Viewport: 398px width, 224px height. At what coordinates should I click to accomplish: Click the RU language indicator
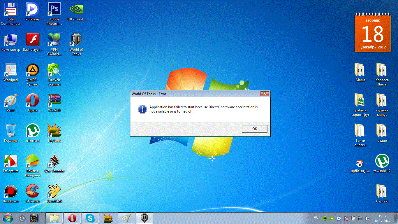click(316, 218)
